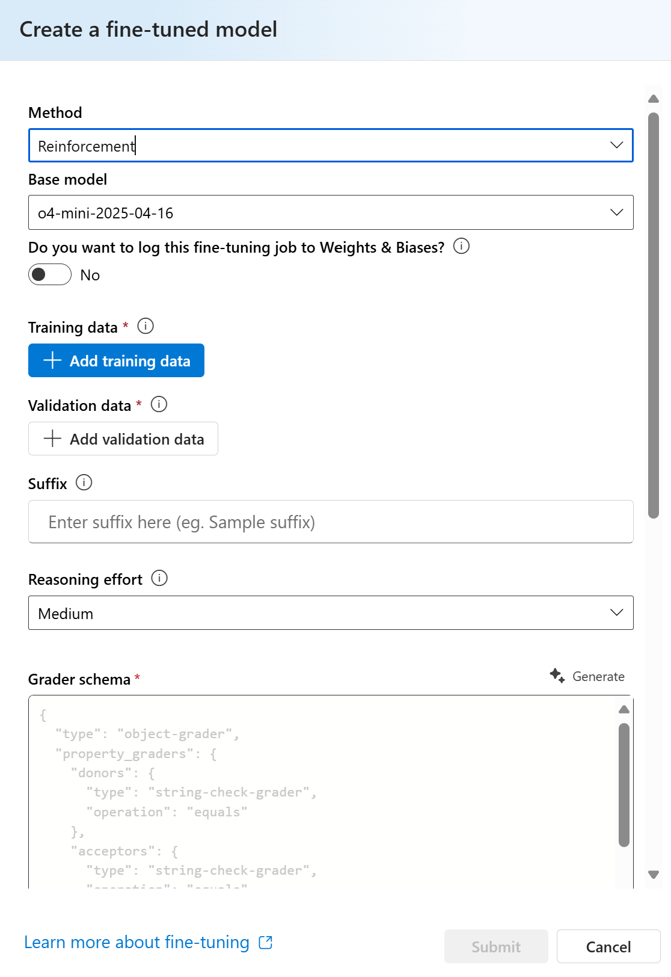Screen dimensions: 671x977
Task: Click the Suffix info icon
Action: click(x=84, y=482)
